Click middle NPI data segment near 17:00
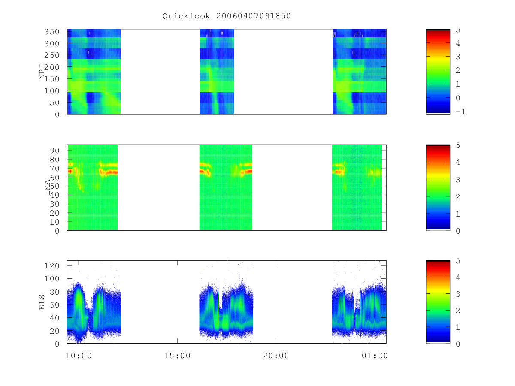This screenshot has height=386, width=515. tap(217, 71)
